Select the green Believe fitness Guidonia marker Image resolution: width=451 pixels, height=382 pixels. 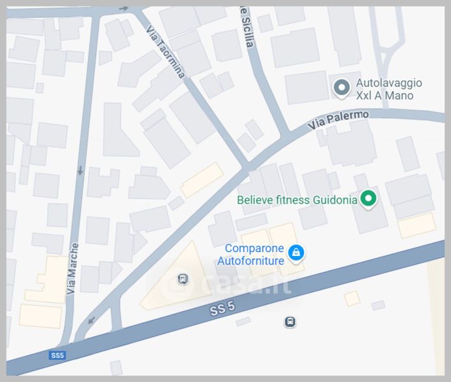point(368,199)
